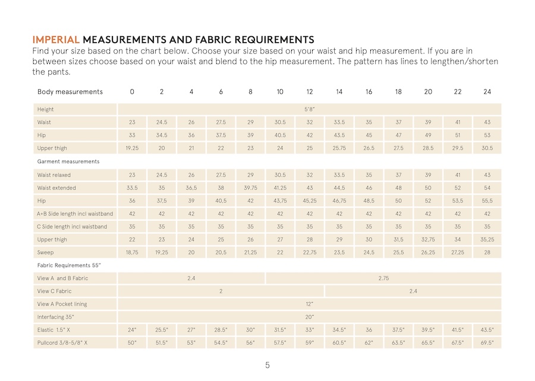Select the Sweep row label
Image resolution: width=535 pixels, height=381 pixels.
pos(46,253)
